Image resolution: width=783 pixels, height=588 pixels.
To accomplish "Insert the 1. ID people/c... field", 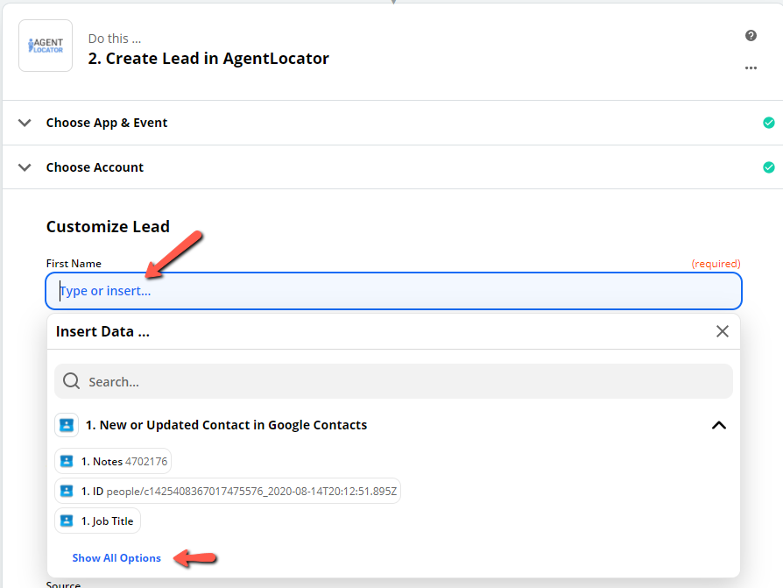I will click(x=228, y=491).
